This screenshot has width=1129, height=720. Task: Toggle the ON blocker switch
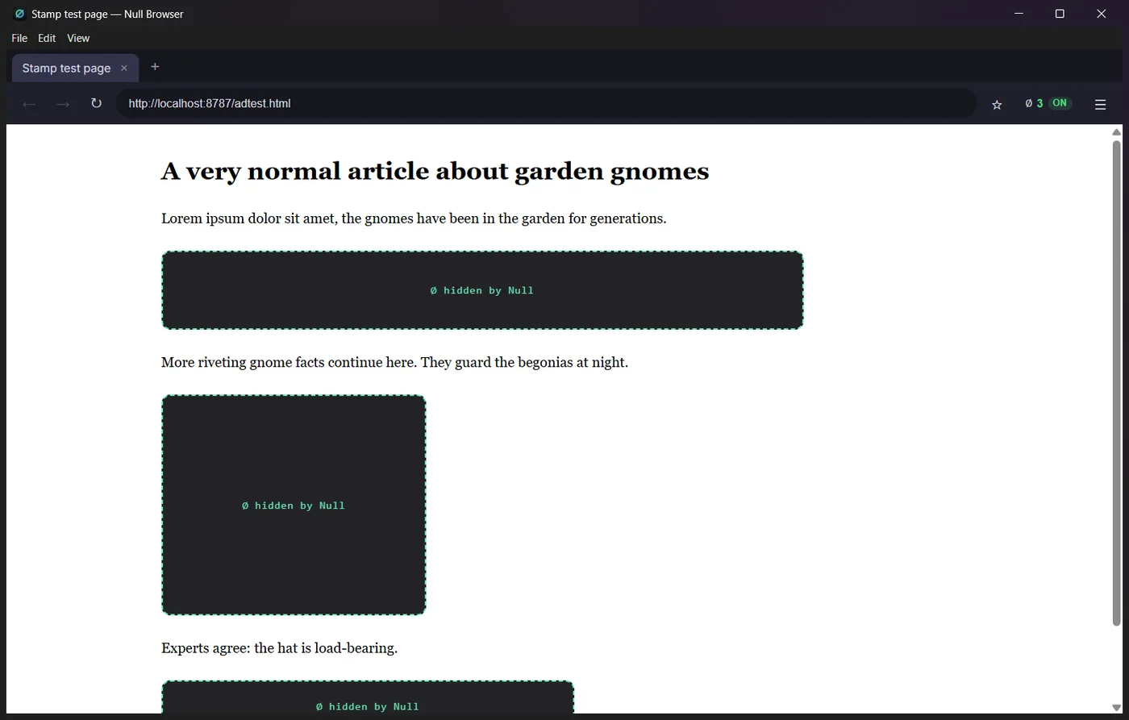tap(1060, 103)
